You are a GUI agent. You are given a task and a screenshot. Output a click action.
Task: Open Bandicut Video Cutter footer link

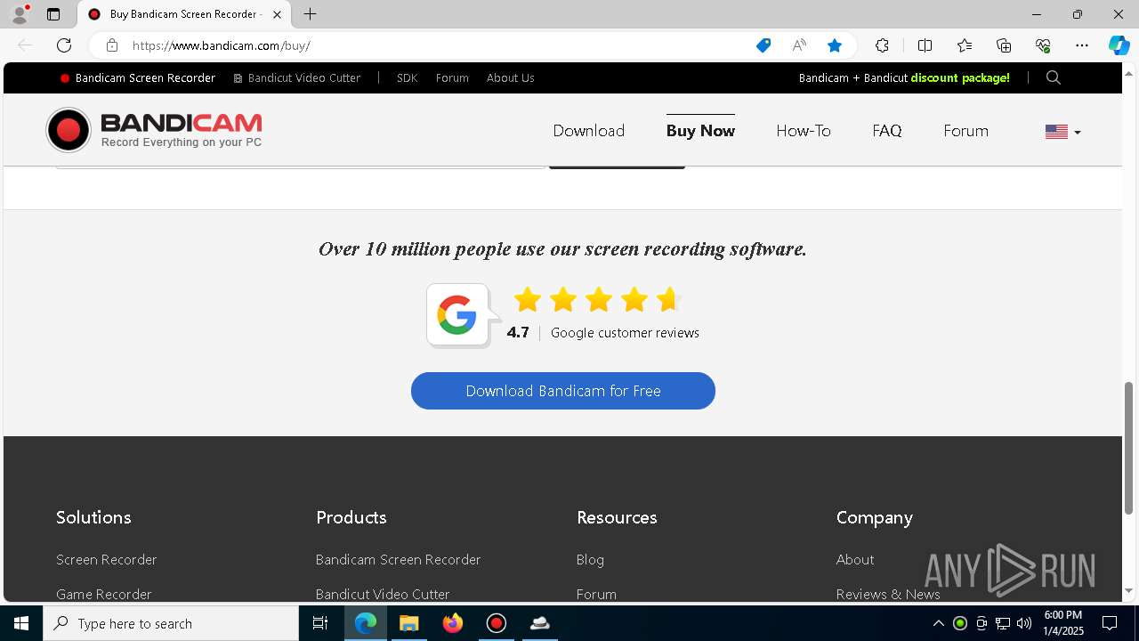click(383, 594)
